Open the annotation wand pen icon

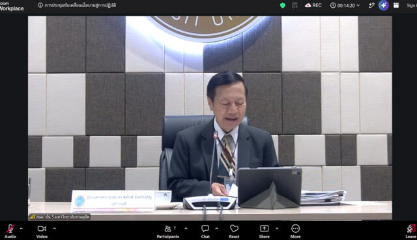[x=371, y=5]
